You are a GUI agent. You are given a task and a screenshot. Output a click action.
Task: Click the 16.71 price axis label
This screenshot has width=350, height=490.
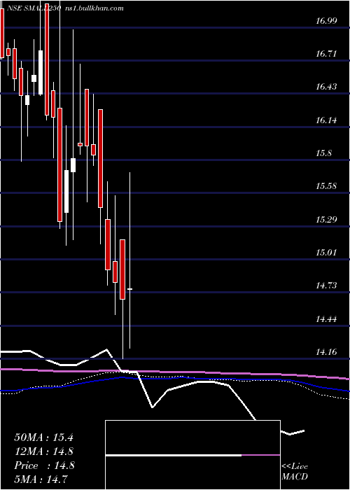pos(326,54)
